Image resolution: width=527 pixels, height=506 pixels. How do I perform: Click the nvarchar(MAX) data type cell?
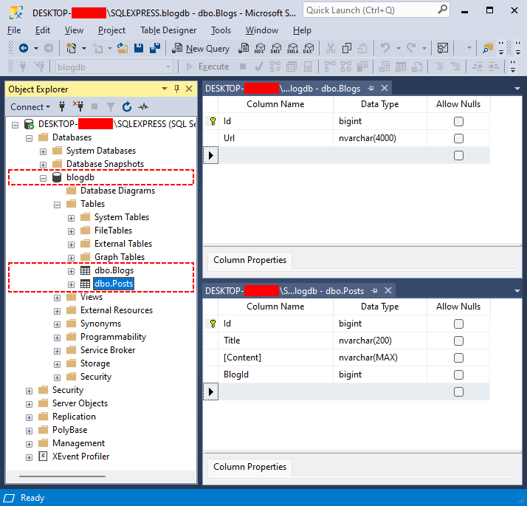(x=380, y=358)
